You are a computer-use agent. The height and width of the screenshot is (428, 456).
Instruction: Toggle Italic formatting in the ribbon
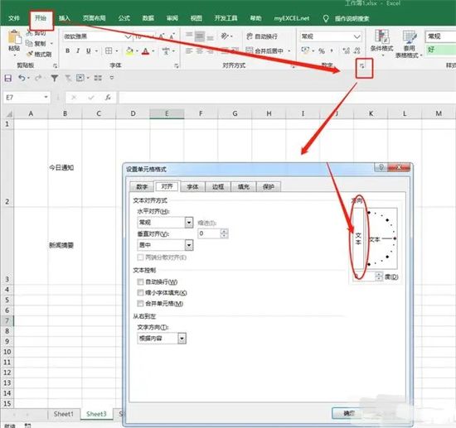78,51
